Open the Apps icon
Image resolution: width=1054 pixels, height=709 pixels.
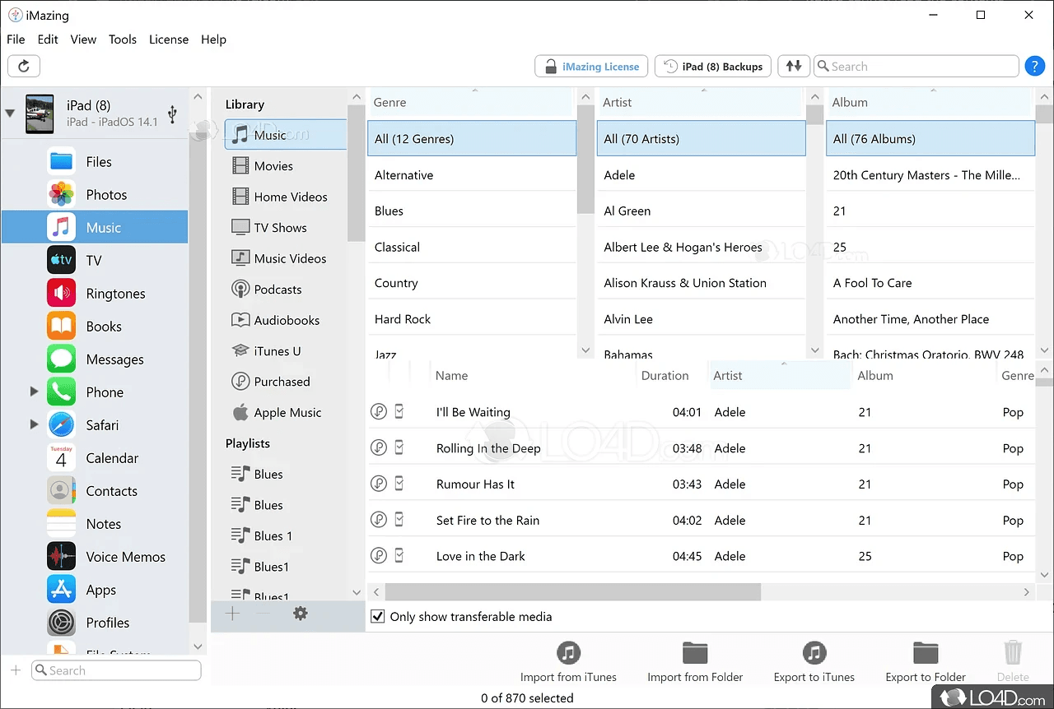point(61,590)
